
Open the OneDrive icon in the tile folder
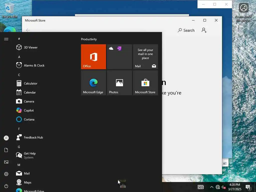point(111,48)
